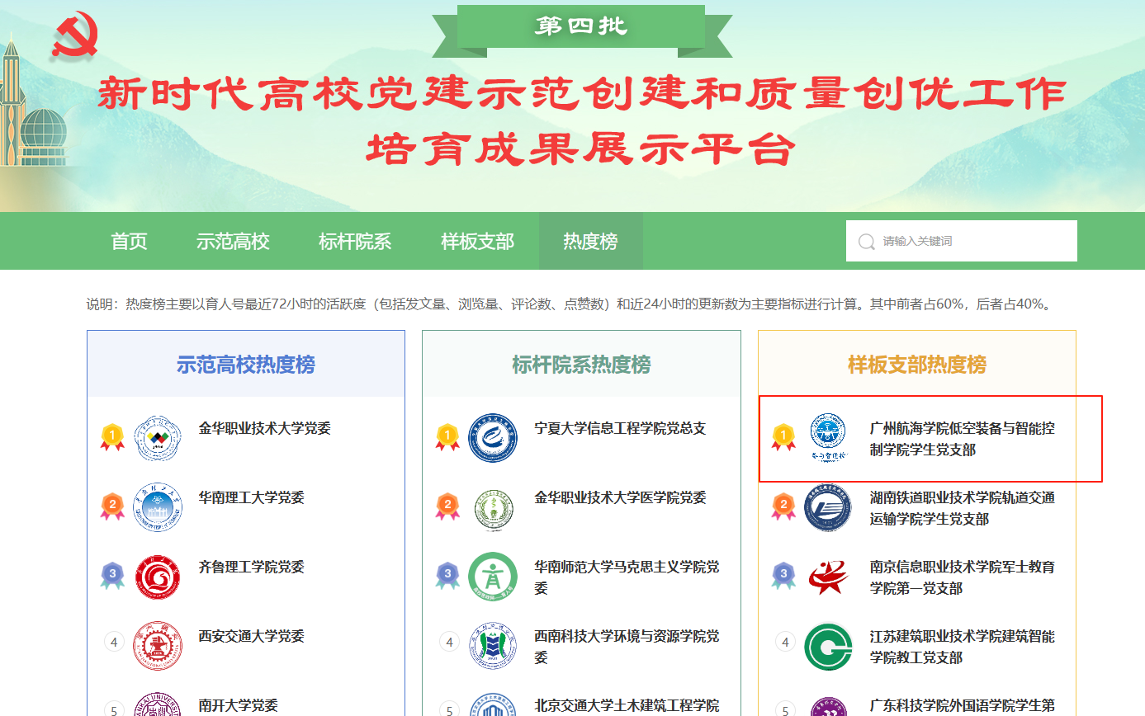This screenshot has height=716, width=1145.
Task: Click the 江苏建筑职业技术学院 green logo
Action: tap(828, 646)
